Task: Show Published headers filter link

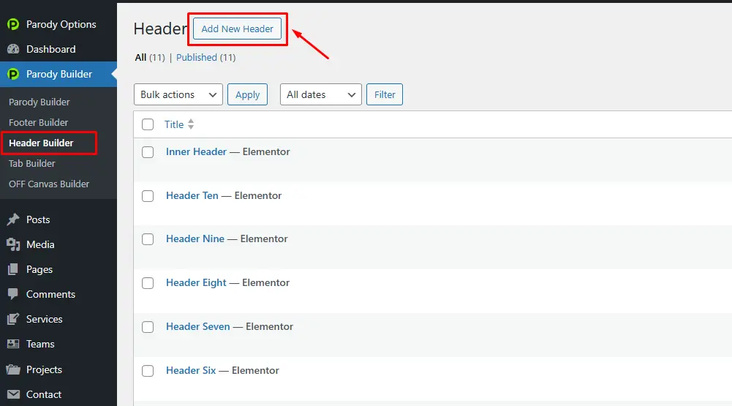Action: pos(197,58)
